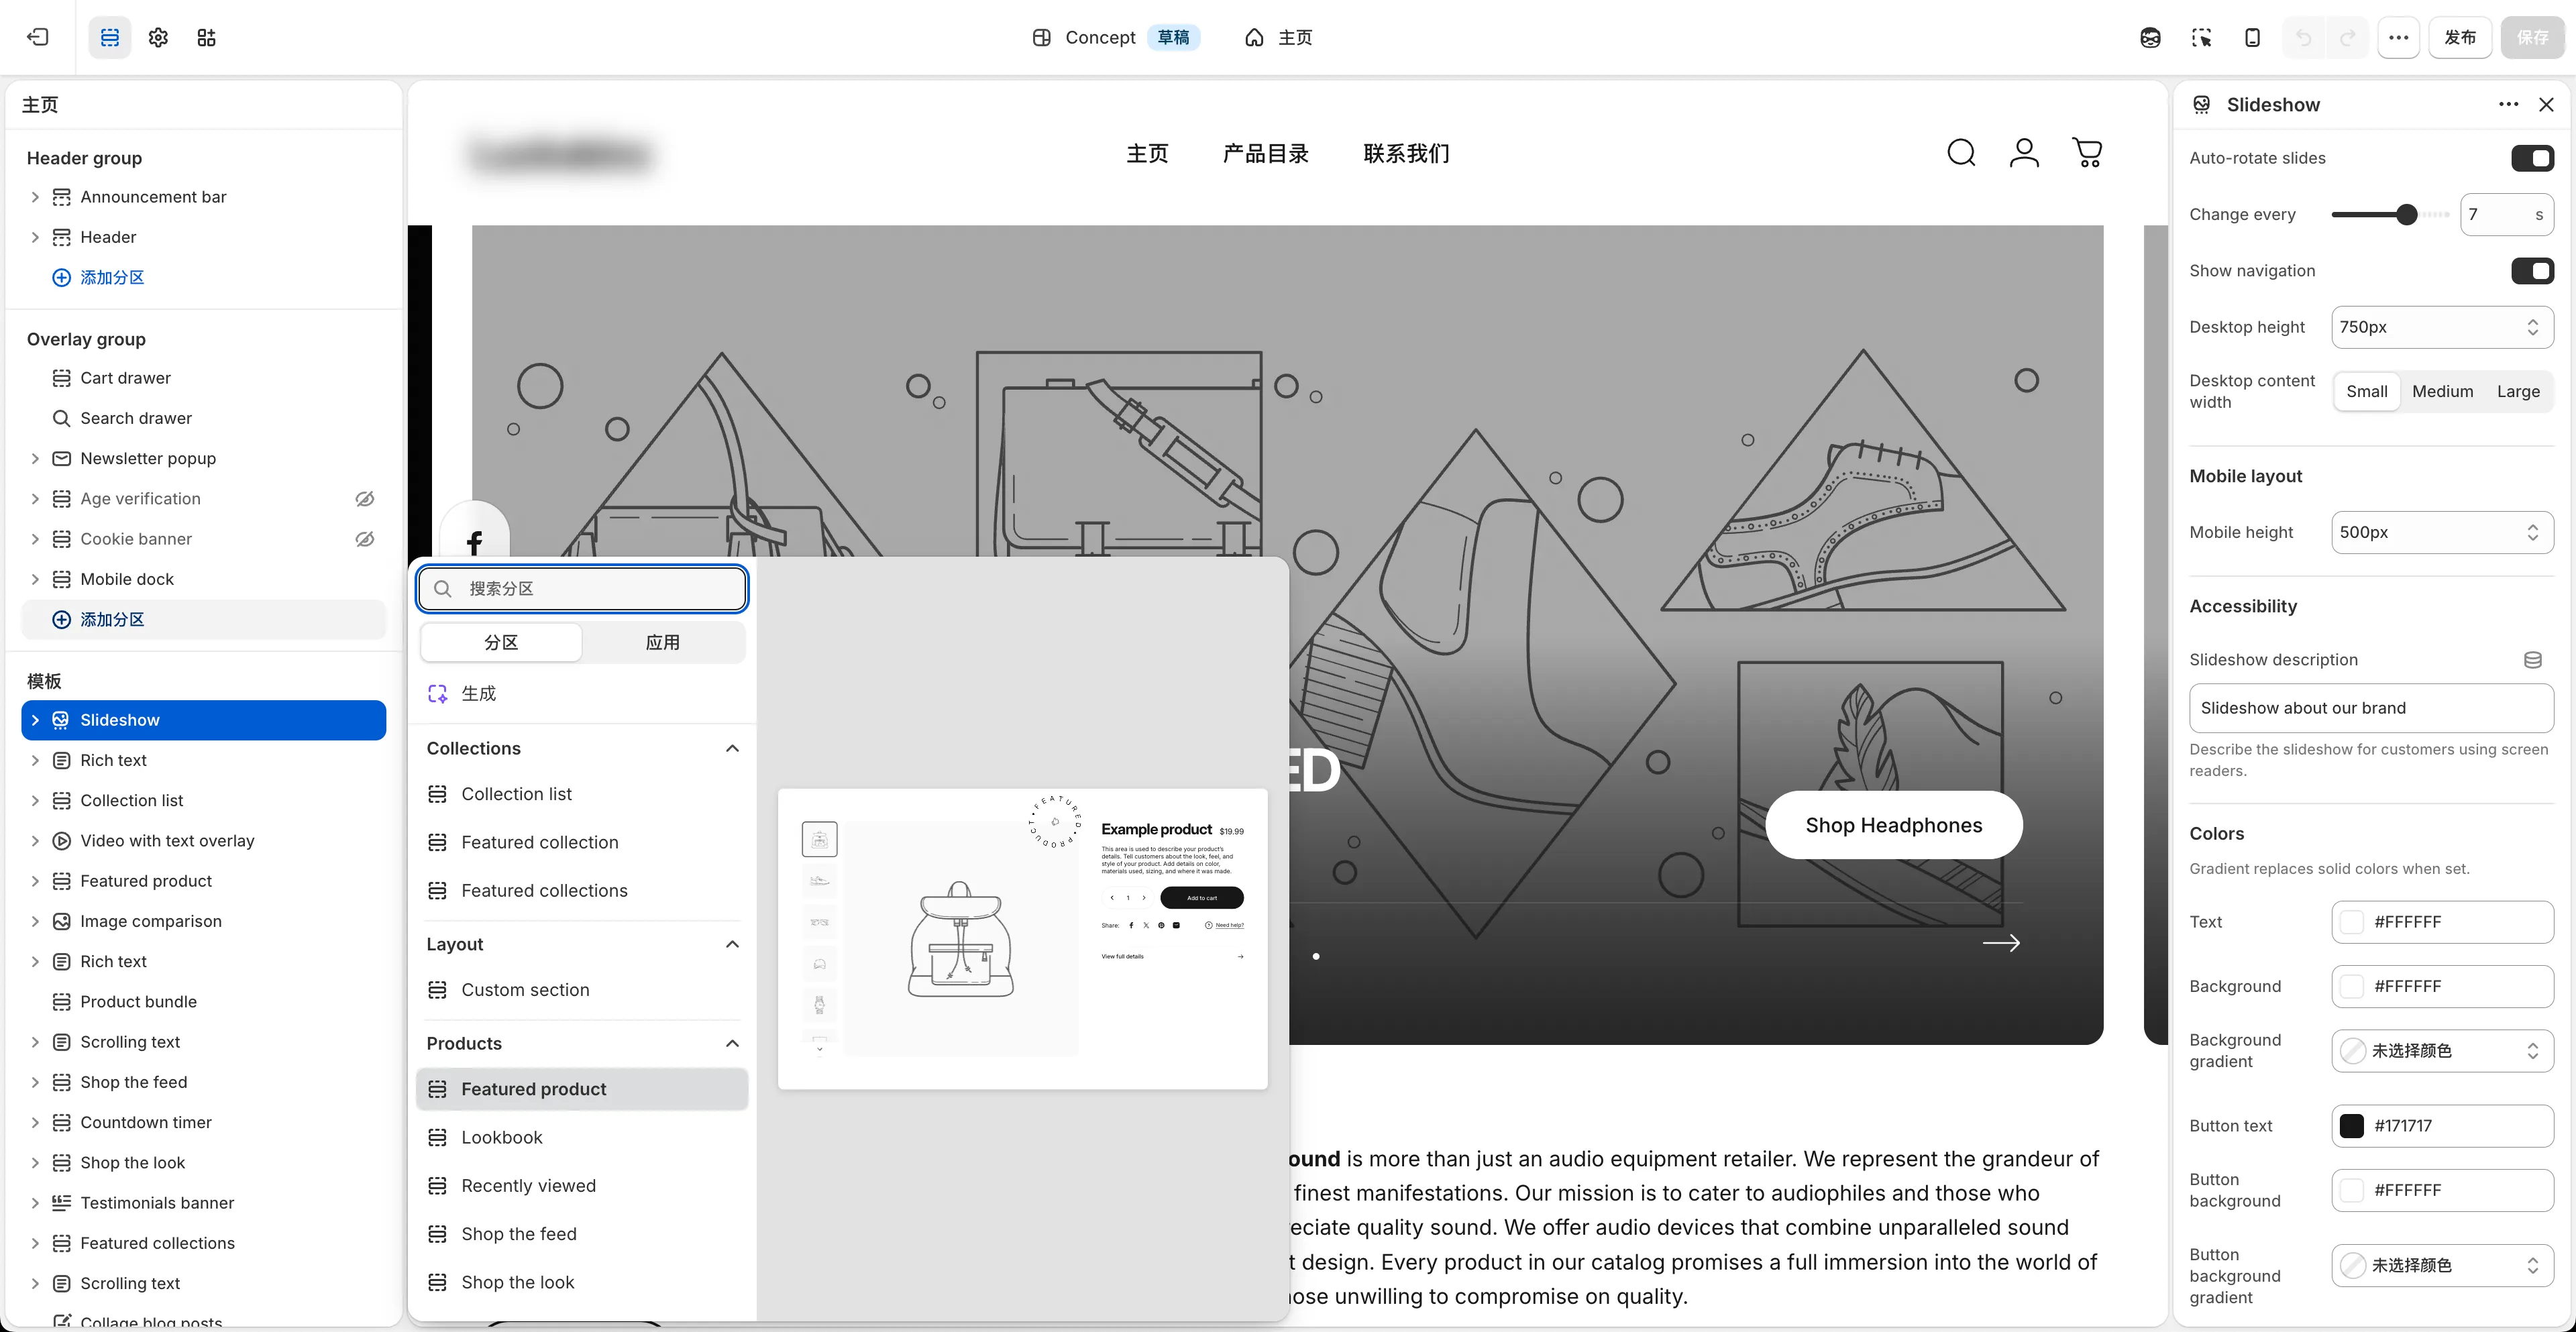Click the next slide arrow
The height and width of the screenshot is (1332, 2576).
coord(2001,943)
